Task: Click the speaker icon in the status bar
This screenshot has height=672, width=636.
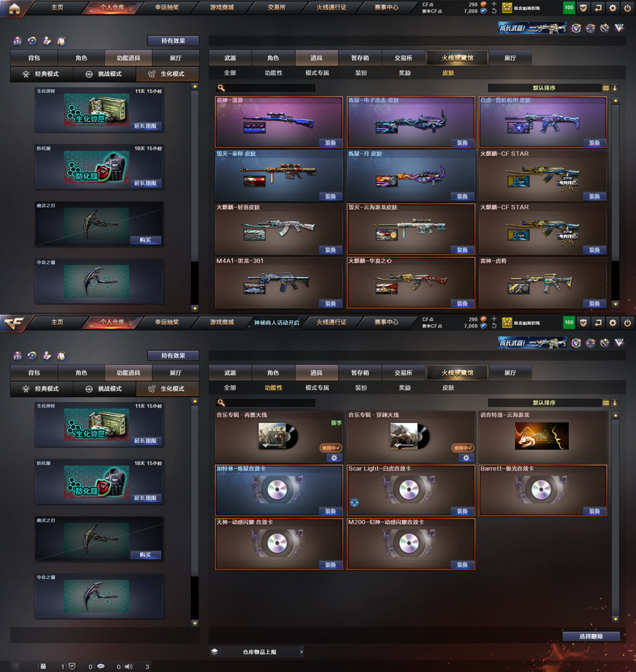Action: coord(128,667)
